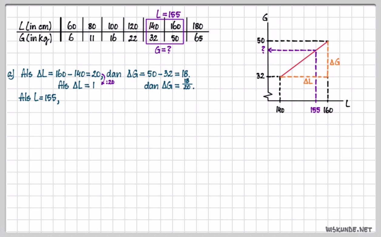The image size is (381, 237).
Task: Click the table cell containing 60
Action: pos(72,26)
